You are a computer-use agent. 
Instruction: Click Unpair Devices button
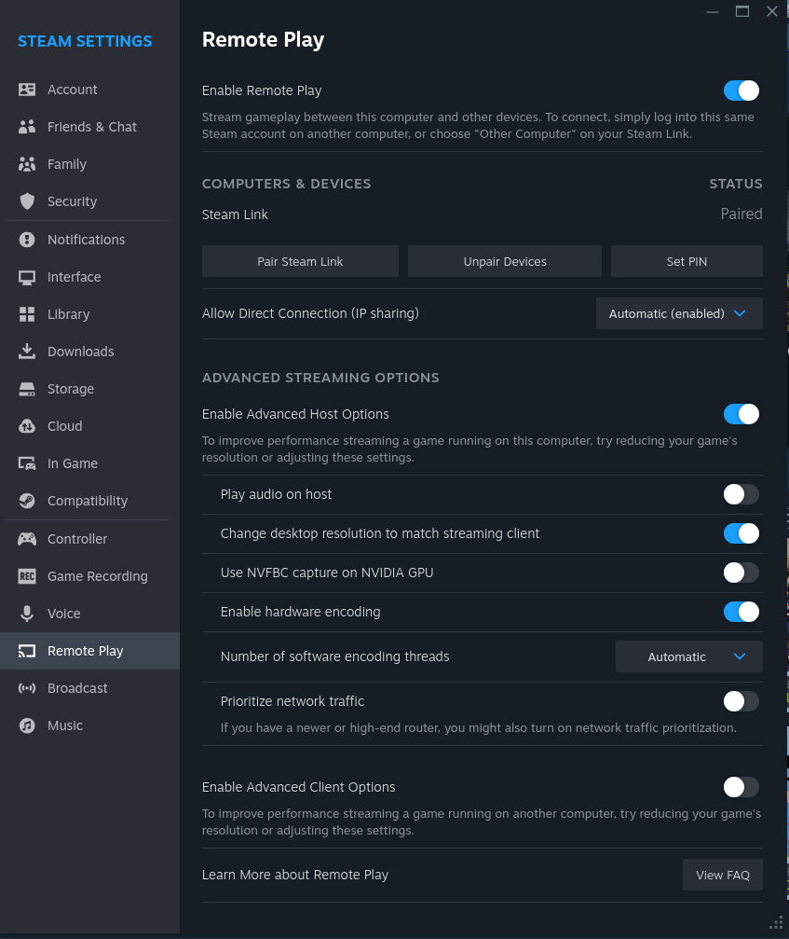[x=504, y=261]
